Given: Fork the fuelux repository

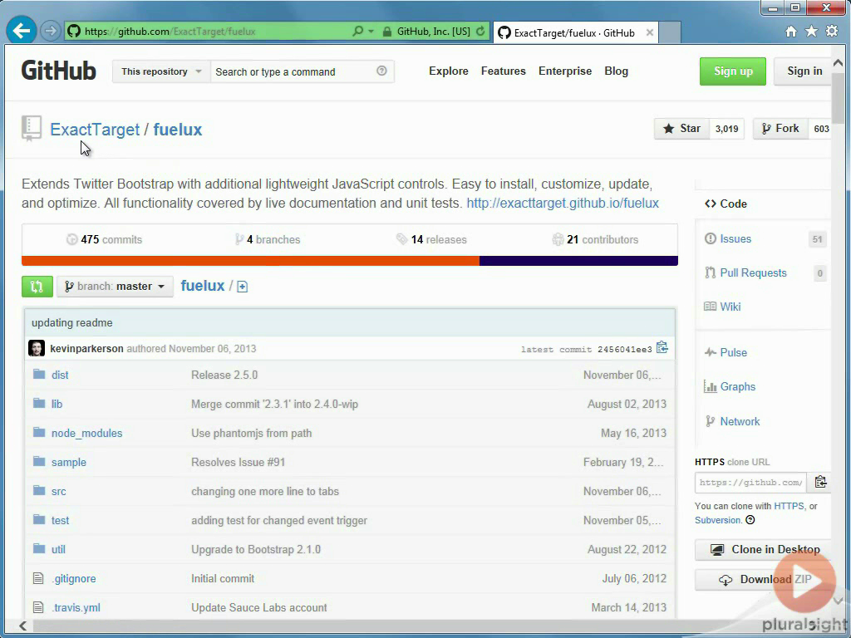Looking at the screenshot, I should pyautogui.click(x=780, y=129).
